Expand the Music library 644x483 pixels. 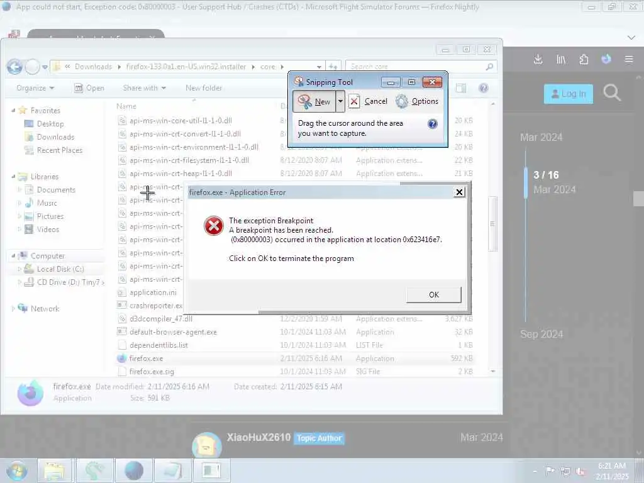[x=19, y=203]
